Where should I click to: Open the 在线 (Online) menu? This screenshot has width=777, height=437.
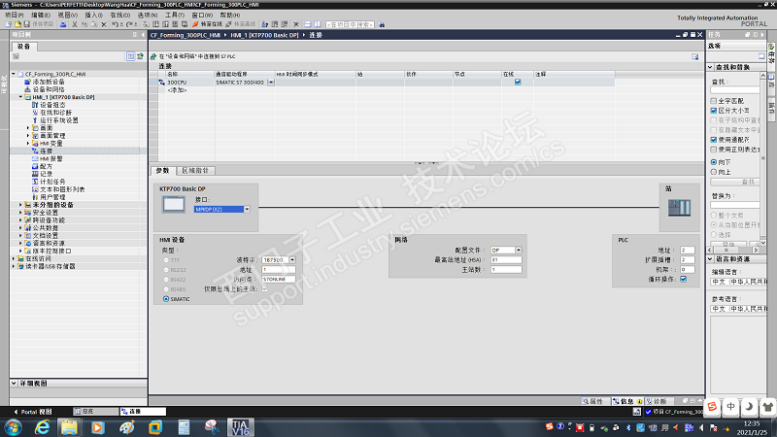[119, 15]
